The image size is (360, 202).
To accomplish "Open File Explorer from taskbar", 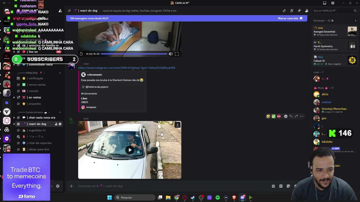I will click(168, 198).
